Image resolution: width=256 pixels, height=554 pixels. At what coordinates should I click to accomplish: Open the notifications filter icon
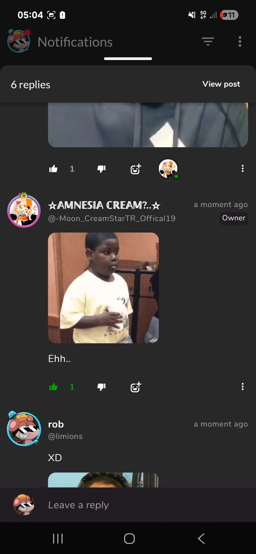tap(208, 42)
